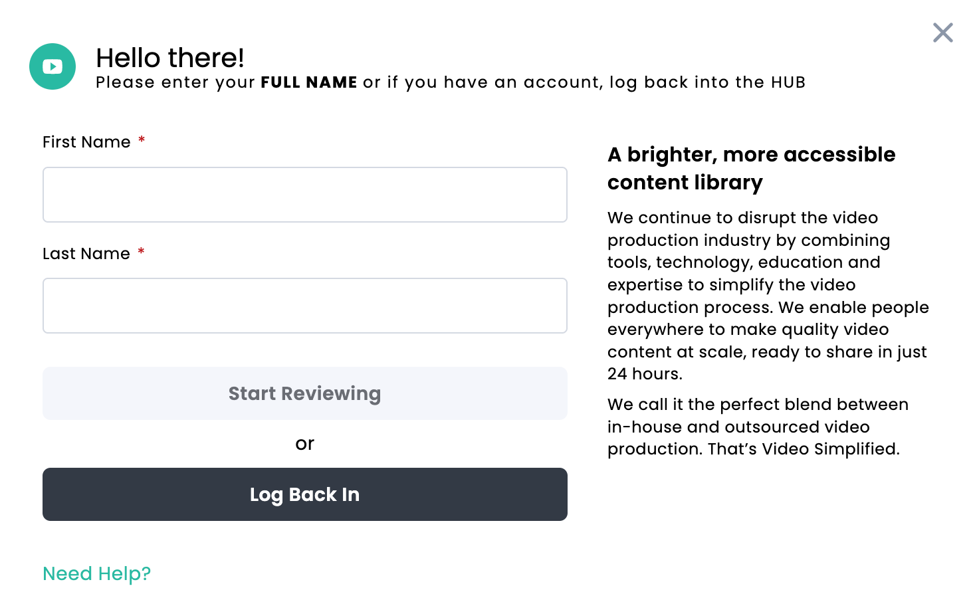Close the dialog with the X icon
The height and width of the screenshot is (598, 977).
click(942, 33)
